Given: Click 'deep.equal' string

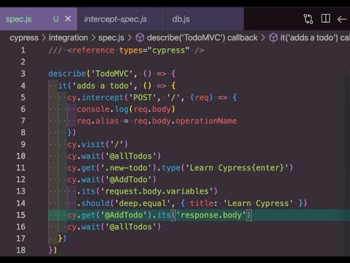Looking at the screenshot, I should 142,203.
